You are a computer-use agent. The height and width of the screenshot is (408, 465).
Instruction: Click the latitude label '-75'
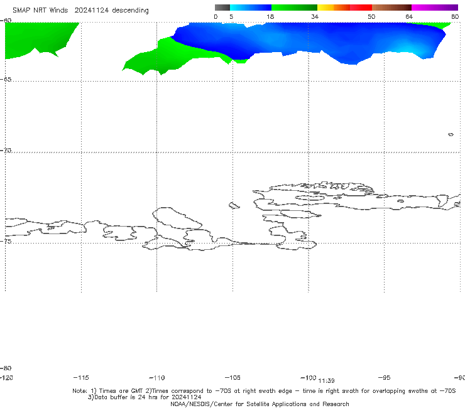click(6, 241)
